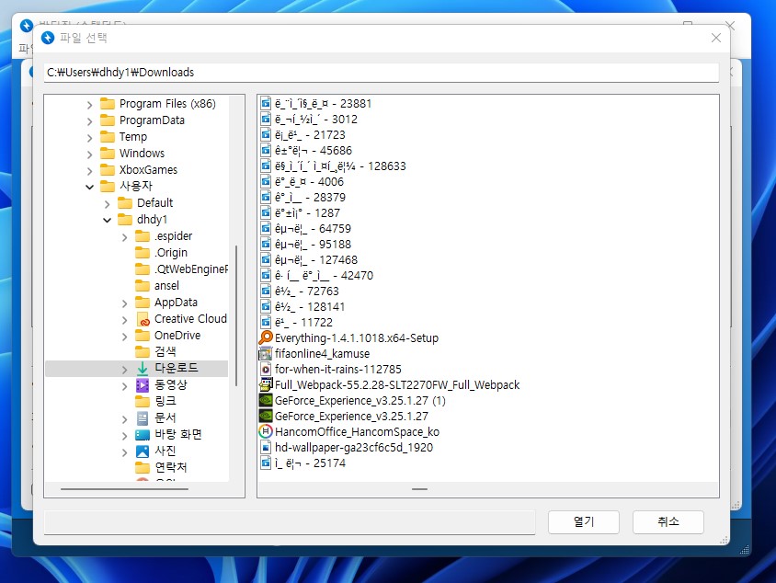The width and height of the screenshot is (776, 583).
Task: Click the file list horizontal scrollbar
Action: [419, 489]
